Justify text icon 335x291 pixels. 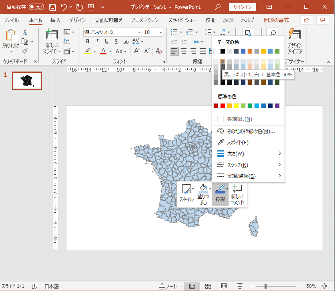[x=203, y=51]
